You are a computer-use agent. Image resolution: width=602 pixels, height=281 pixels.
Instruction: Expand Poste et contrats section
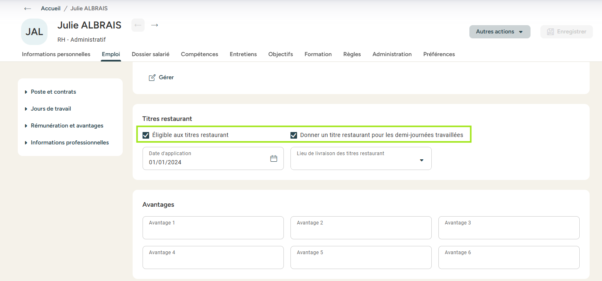point(53,92)
